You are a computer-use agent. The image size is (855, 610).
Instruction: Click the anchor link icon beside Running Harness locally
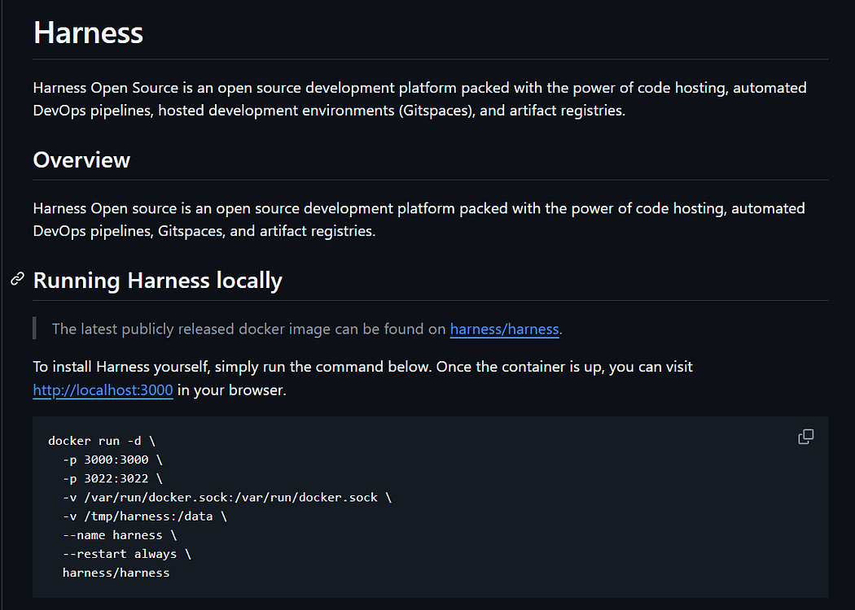coord(17,280)
